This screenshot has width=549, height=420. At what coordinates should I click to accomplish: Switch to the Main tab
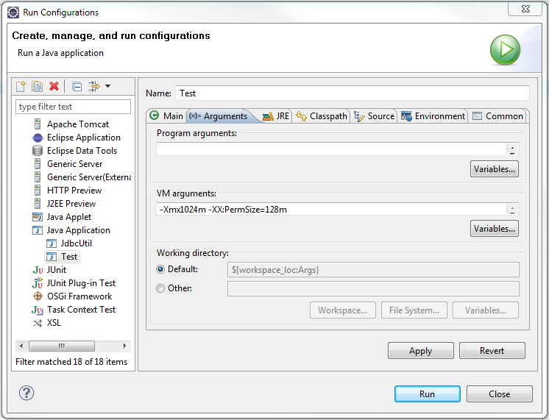[166, 116]
